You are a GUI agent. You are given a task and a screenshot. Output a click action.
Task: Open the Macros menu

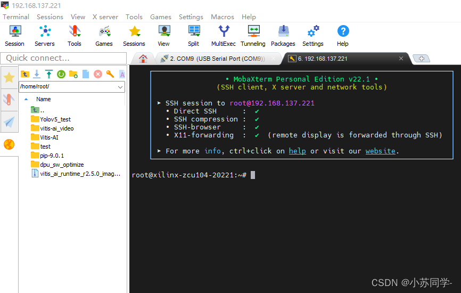(x=223, y=17)
